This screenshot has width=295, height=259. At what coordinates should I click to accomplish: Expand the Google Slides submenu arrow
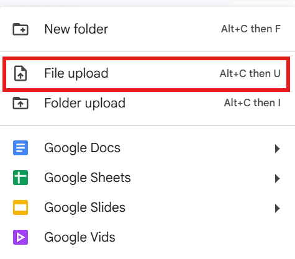278,208
